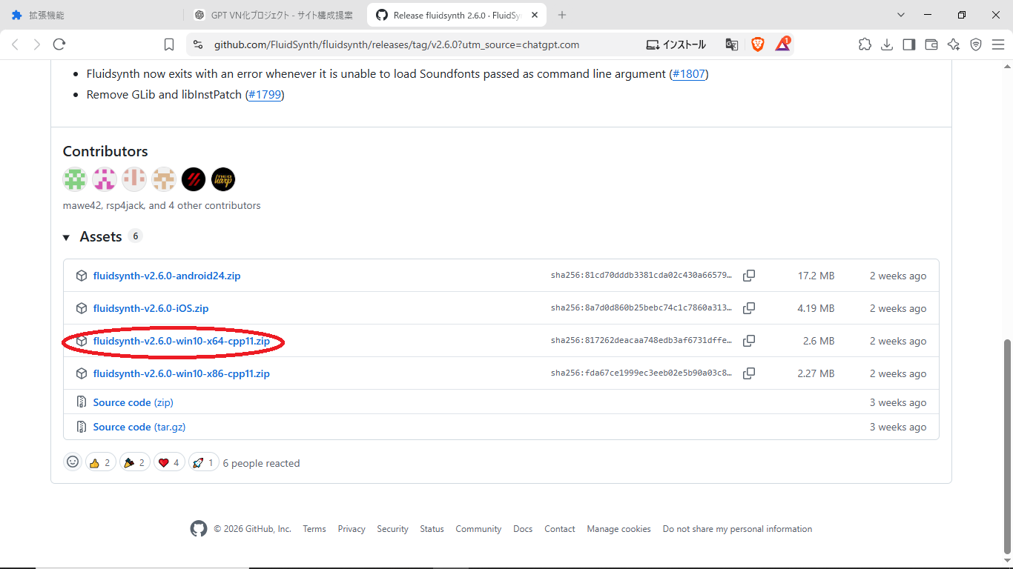
Task: Copy sha256 of win10-x64-cpp11.zip asset
Action: pos(749,341)
